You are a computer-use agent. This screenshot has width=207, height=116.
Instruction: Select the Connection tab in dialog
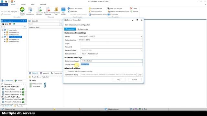pyautogui.click(x=70, y=29)
